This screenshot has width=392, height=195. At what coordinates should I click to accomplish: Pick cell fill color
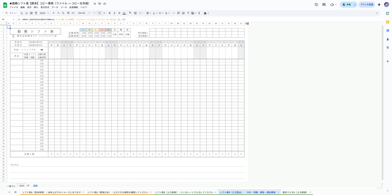(130, 13)
